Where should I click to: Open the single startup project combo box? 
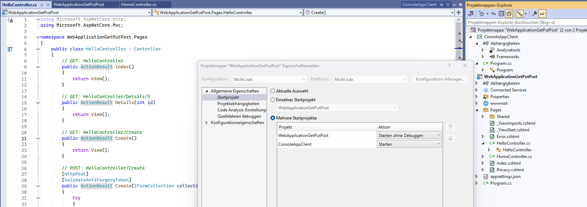337,108
